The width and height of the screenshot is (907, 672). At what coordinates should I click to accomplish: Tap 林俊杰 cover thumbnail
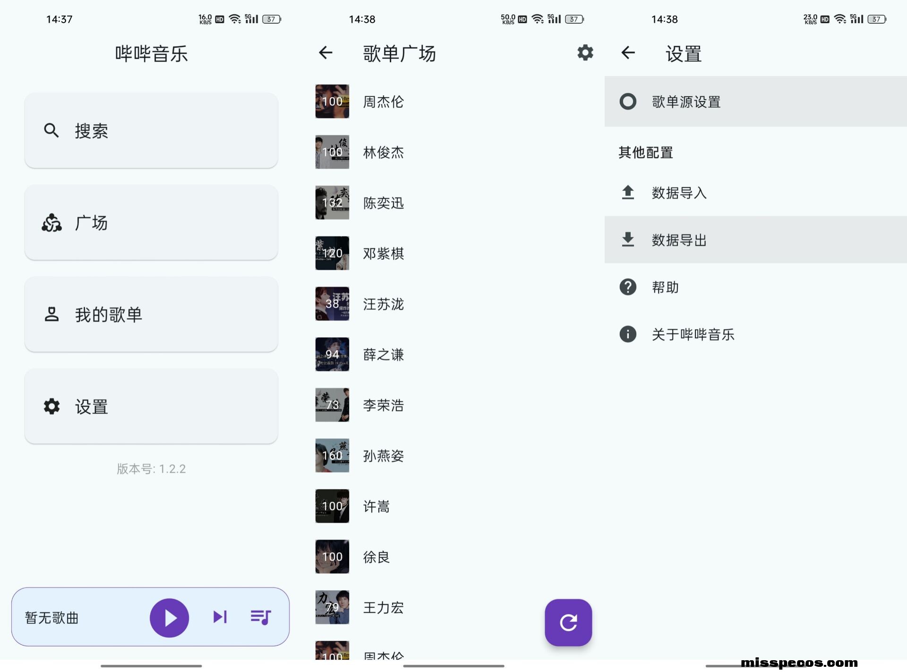332,152
